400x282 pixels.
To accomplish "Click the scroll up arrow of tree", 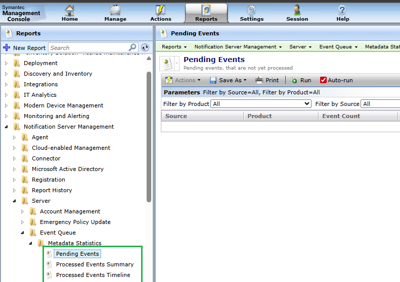I will pos(149,59).
